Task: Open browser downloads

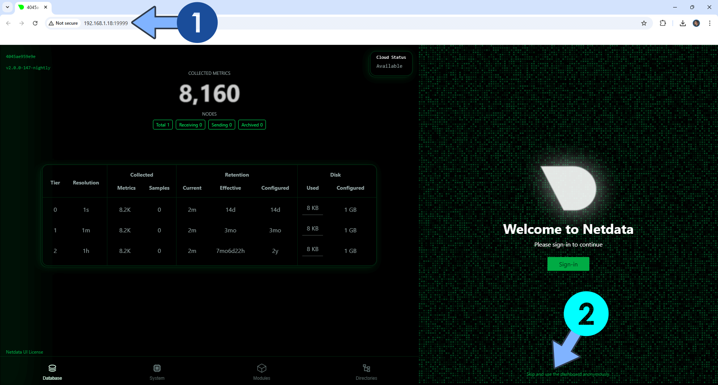Action: coord(683,23)
